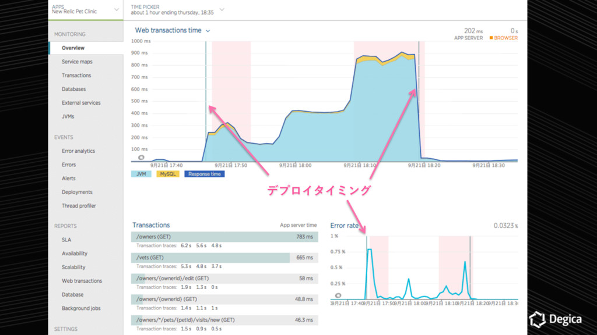Click the 665 ms value
597x335 pixels.
click(304, 258)
